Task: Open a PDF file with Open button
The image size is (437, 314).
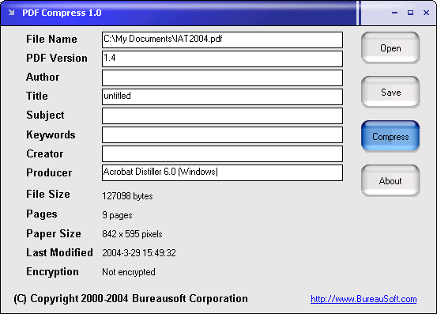Action: (x=390, y=47)
